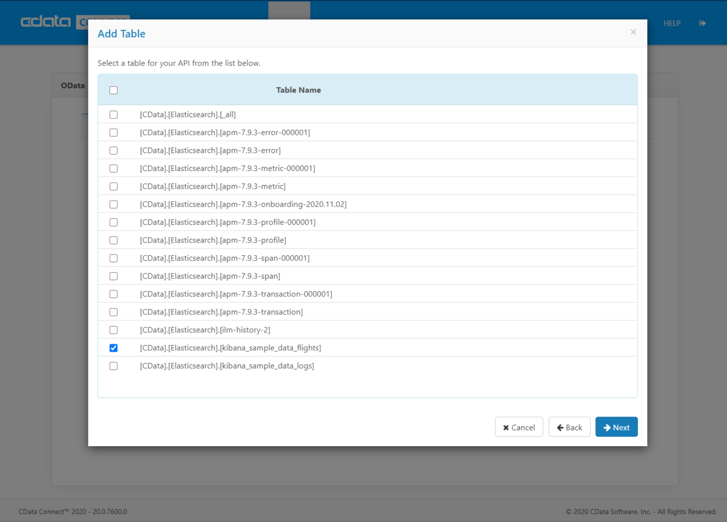
Task: Click the OData tab behind the dialog
Action: [73, 86]
